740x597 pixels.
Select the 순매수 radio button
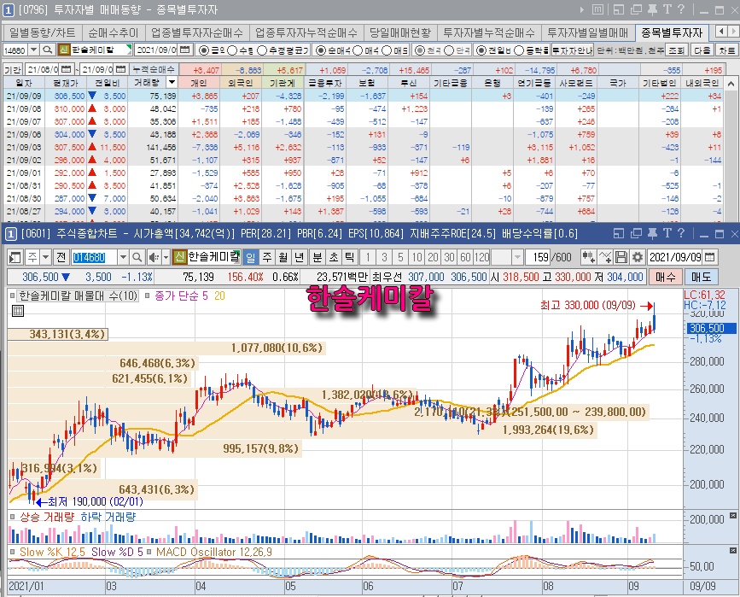click(x=321, y=50)
